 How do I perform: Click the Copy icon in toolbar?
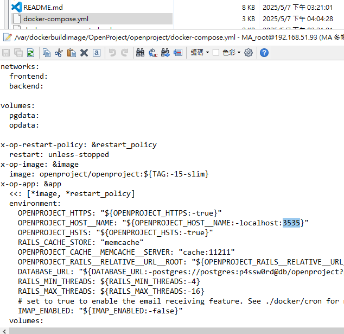click(x=47, y=53)
